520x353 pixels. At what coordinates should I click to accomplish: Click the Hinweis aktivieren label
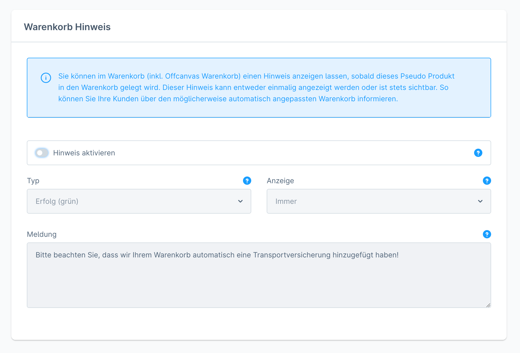84,153
